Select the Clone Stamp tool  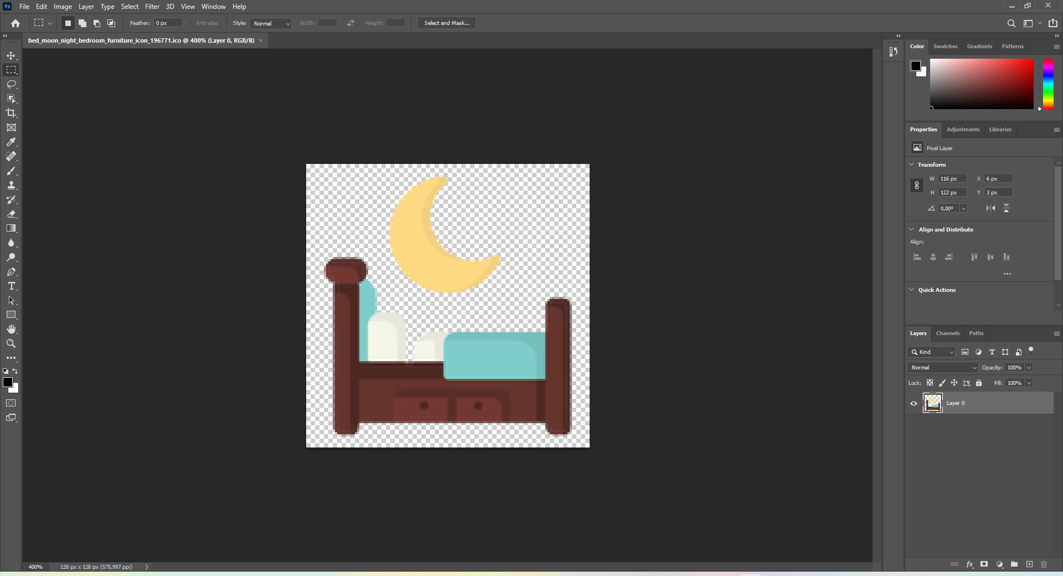(11, 185)
